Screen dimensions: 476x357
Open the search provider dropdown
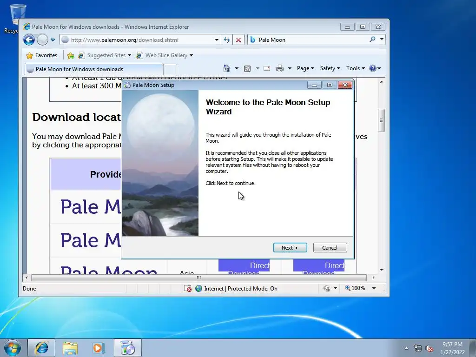tap(382, 39)
